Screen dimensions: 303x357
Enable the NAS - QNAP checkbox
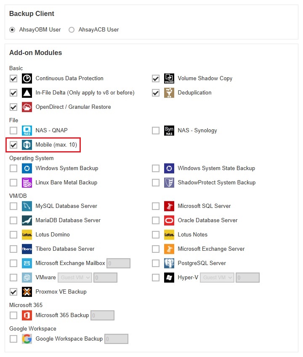click(13, 131)
